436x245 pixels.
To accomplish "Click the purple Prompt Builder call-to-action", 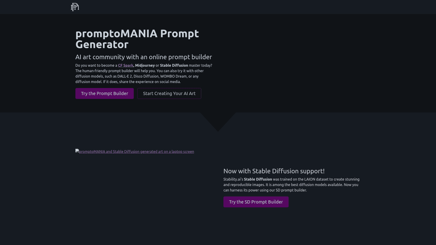I will pos(104,93).
